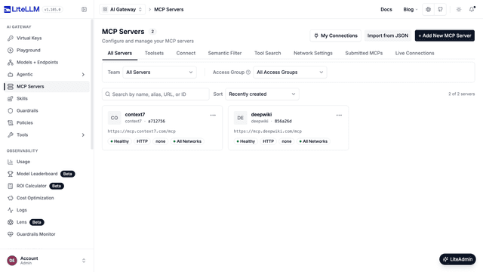The image size is (483, 272).
Task: Click the Agentic robot icon
Action: click(11, 74)
